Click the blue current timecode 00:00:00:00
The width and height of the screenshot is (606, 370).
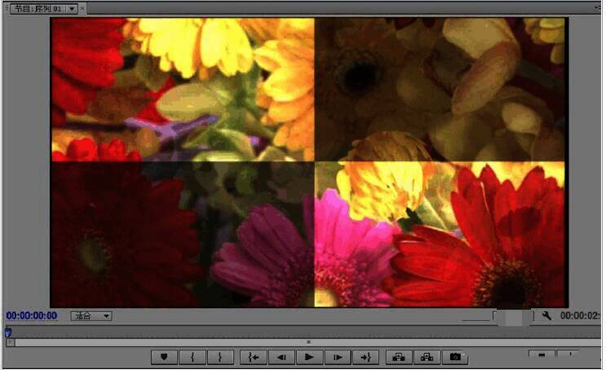[32, 316]
